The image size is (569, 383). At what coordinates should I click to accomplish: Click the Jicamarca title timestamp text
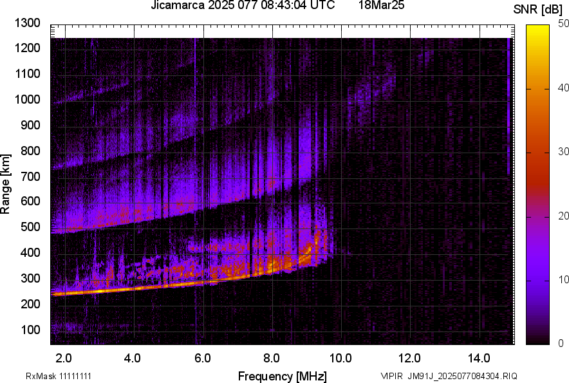tap(243, 5)
